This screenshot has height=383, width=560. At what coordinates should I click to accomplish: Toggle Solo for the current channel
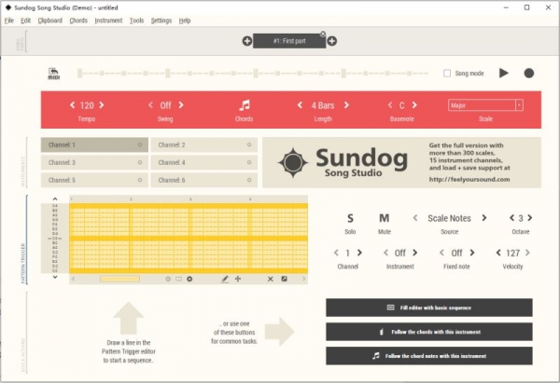350,218
